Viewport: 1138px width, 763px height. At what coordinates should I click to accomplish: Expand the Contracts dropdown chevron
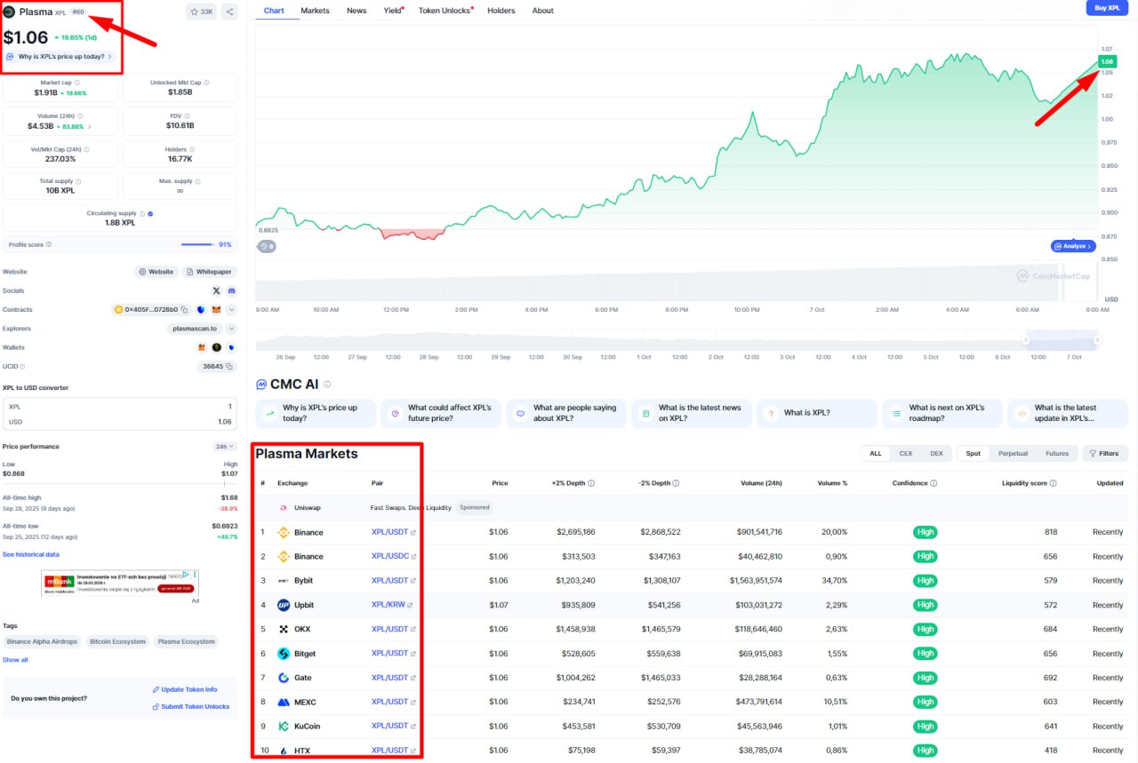[x=231, y=309]
